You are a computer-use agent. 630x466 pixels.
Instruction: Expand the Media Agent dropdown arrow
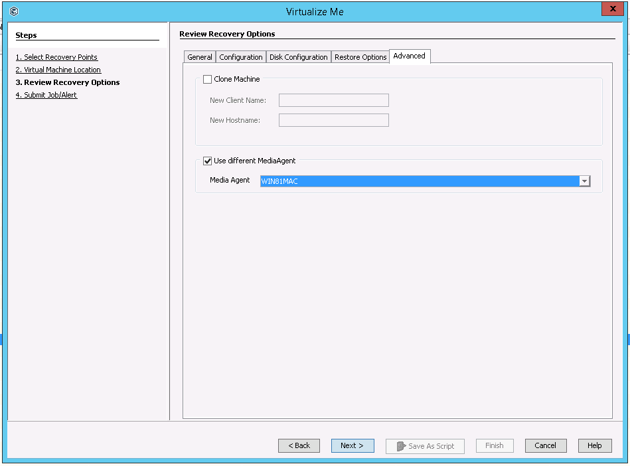coord(584,181)
